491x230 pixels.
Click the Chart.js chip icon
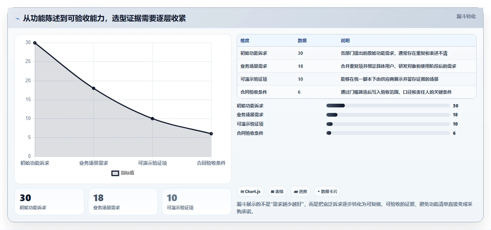(242, 191)
